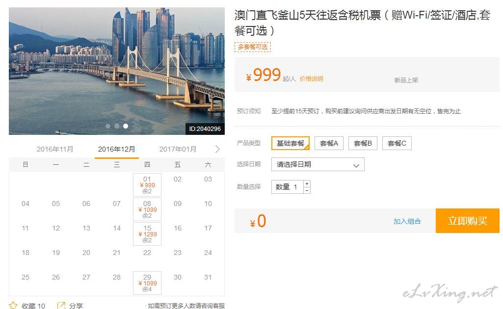Screen dimensions: 503x309
Task: Click the 分享 share label
Action: click(76, 306)
